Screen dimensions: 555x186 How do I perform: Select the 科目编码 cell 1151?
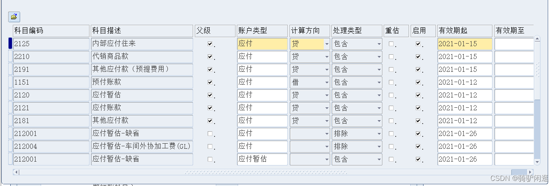[x=51, y=82]
